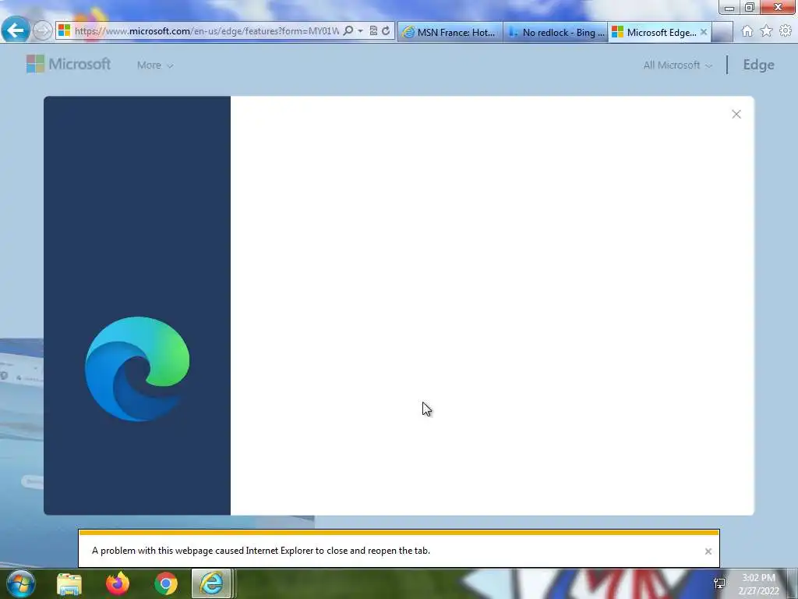Toggle Compatibility View icon in address bar
The height and width of the screenshot is (599, 798).
pyautogui.click(x=373, y=31)
